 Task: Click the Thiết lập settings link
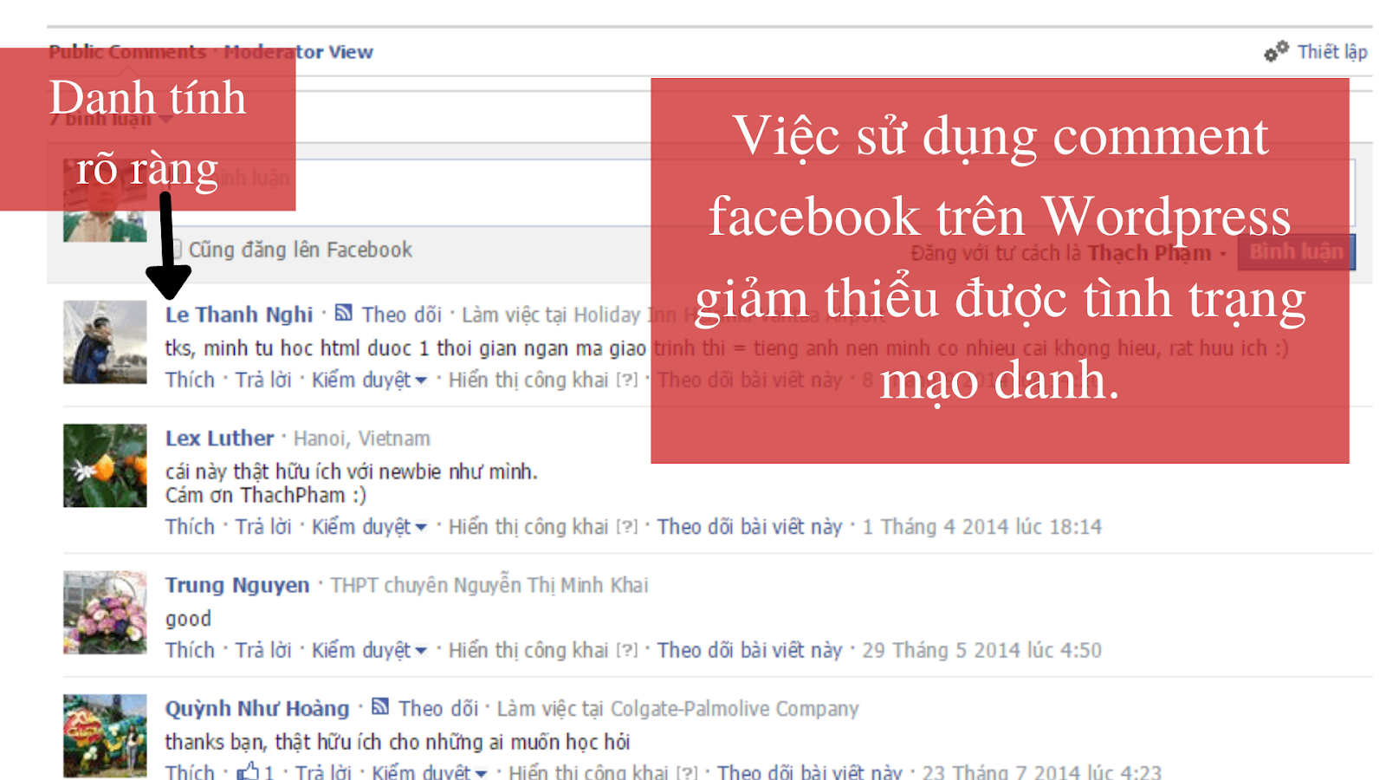[1332, 52]
